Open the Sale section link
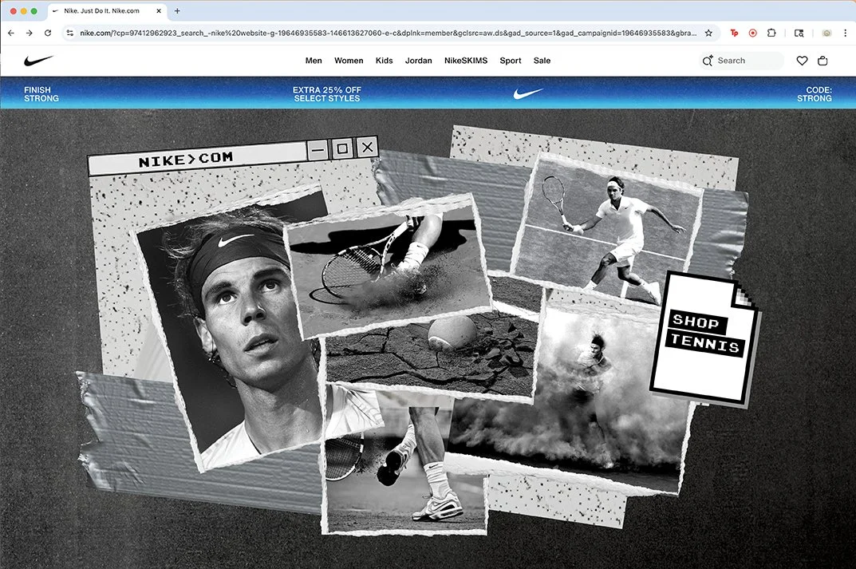Viewport: 856px width, 569px height. click(542, 60)
